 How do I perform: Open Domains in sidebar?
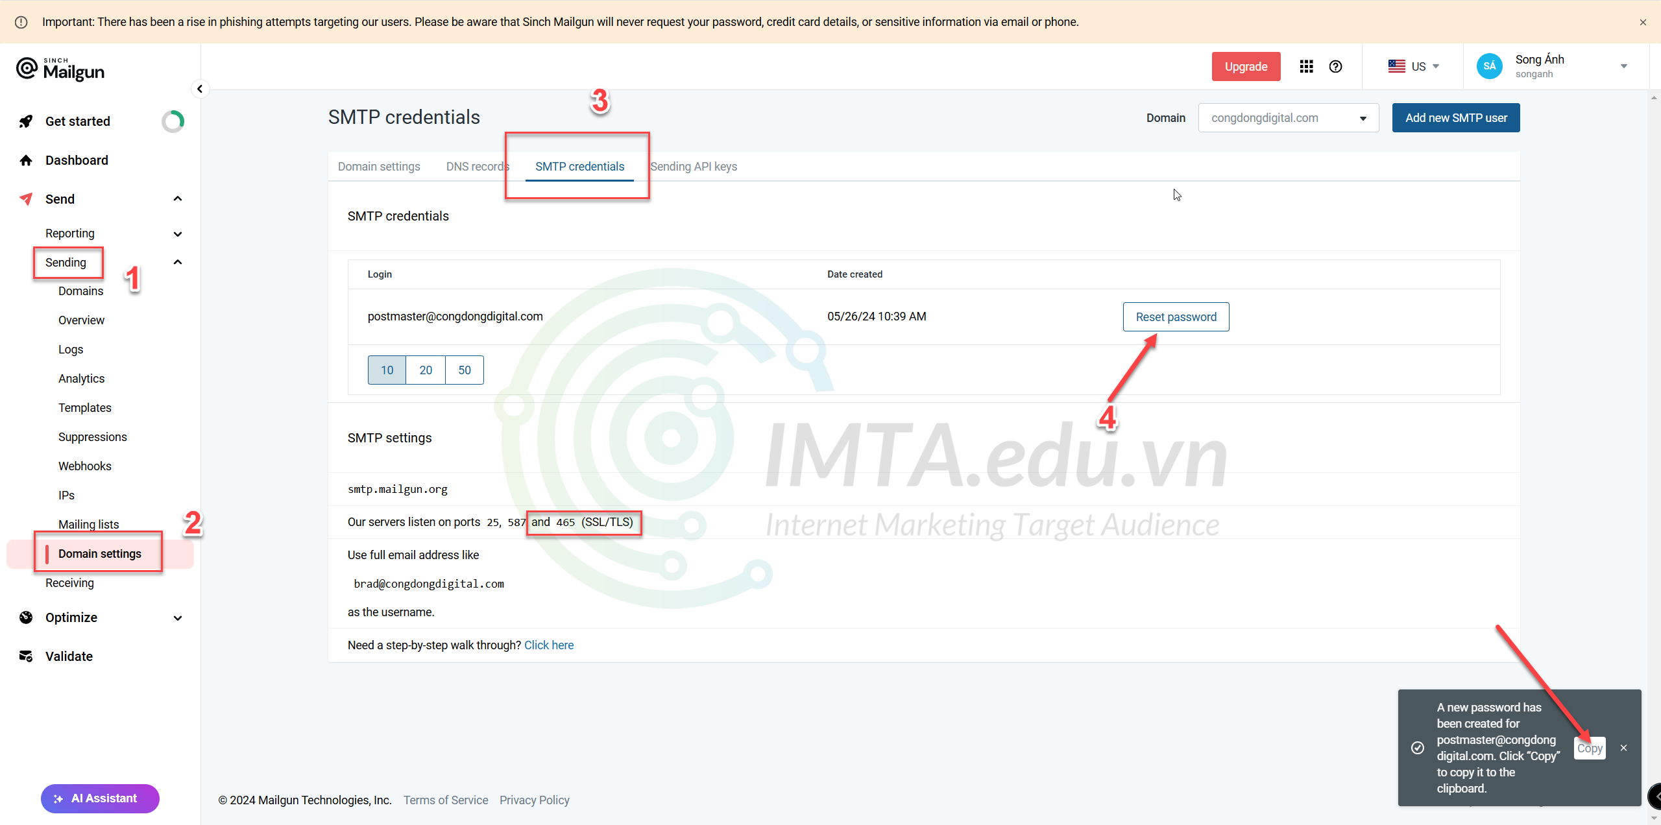80,291
